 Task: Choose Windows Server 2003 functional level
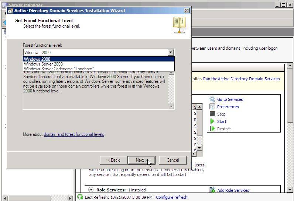coord(99,64)
